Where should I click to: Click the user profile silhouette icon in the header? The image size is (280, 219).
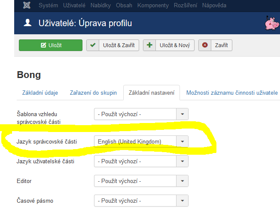27,23
